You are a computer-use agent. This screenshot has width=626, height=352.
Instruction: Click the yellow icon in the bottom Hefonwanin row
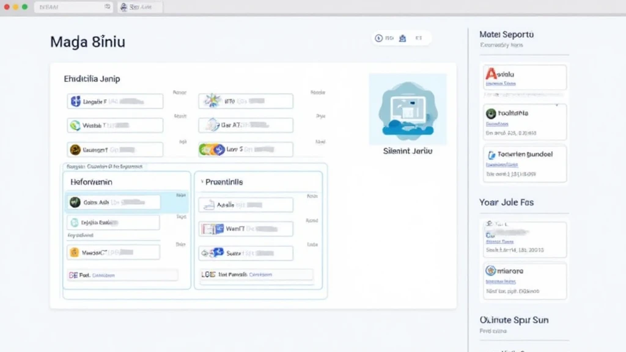tap(75, 252)
